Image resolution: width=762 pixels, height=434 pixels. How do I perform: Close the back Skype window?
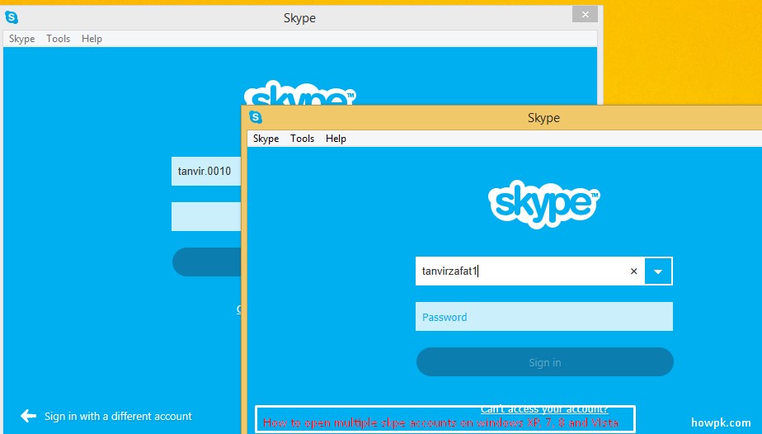click(x=586, y=14)
